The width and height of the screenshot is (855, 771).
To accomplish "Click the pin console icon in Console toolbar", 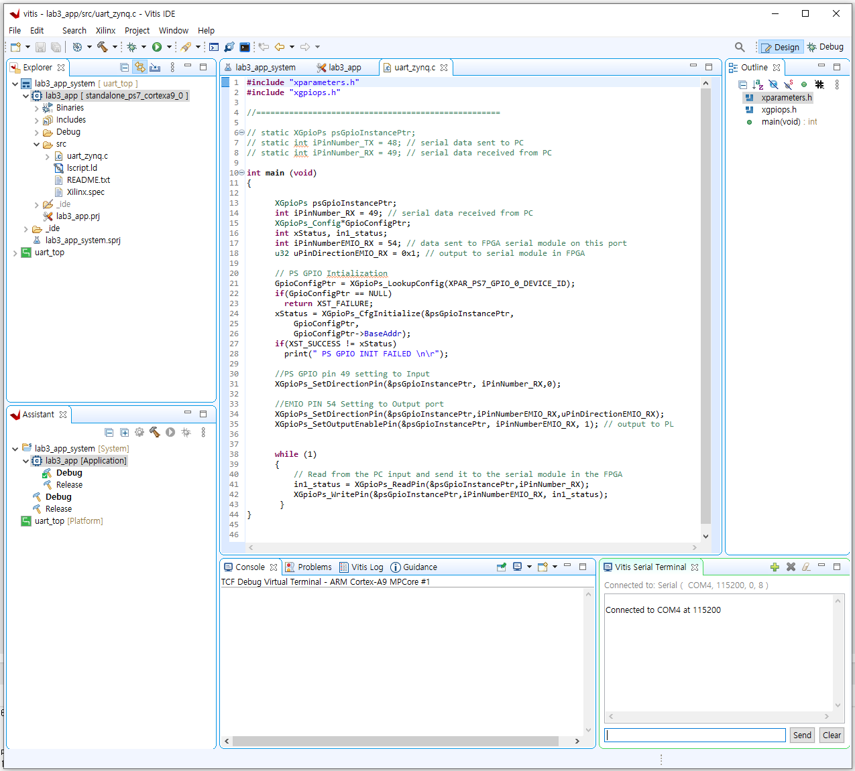I will (501, 567).
